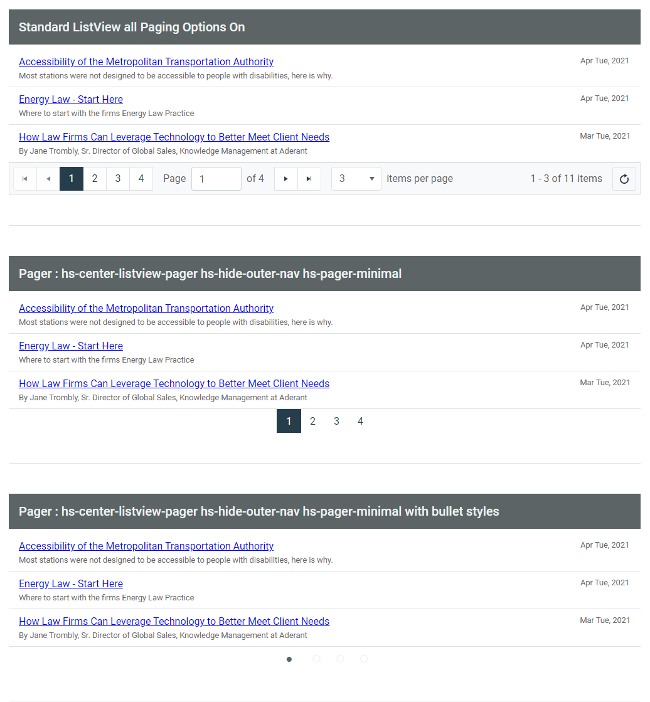The height and width of the screenshot is (702, 650).
Task: Open page 3 in the standard pager
Action: (117, 178)
